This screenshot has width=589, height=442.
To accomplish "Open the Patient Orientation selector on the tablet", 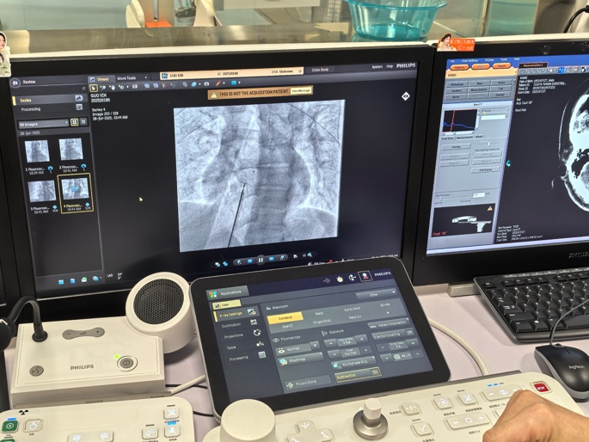I will [390, 324].
